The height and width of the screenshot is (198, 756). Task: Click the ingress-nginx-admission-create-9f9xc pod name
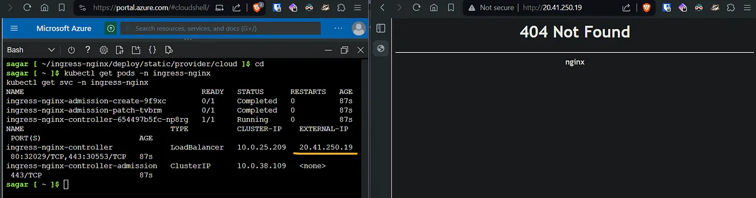[86, 101]
